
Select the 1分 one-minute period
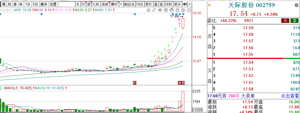(28, 4)
